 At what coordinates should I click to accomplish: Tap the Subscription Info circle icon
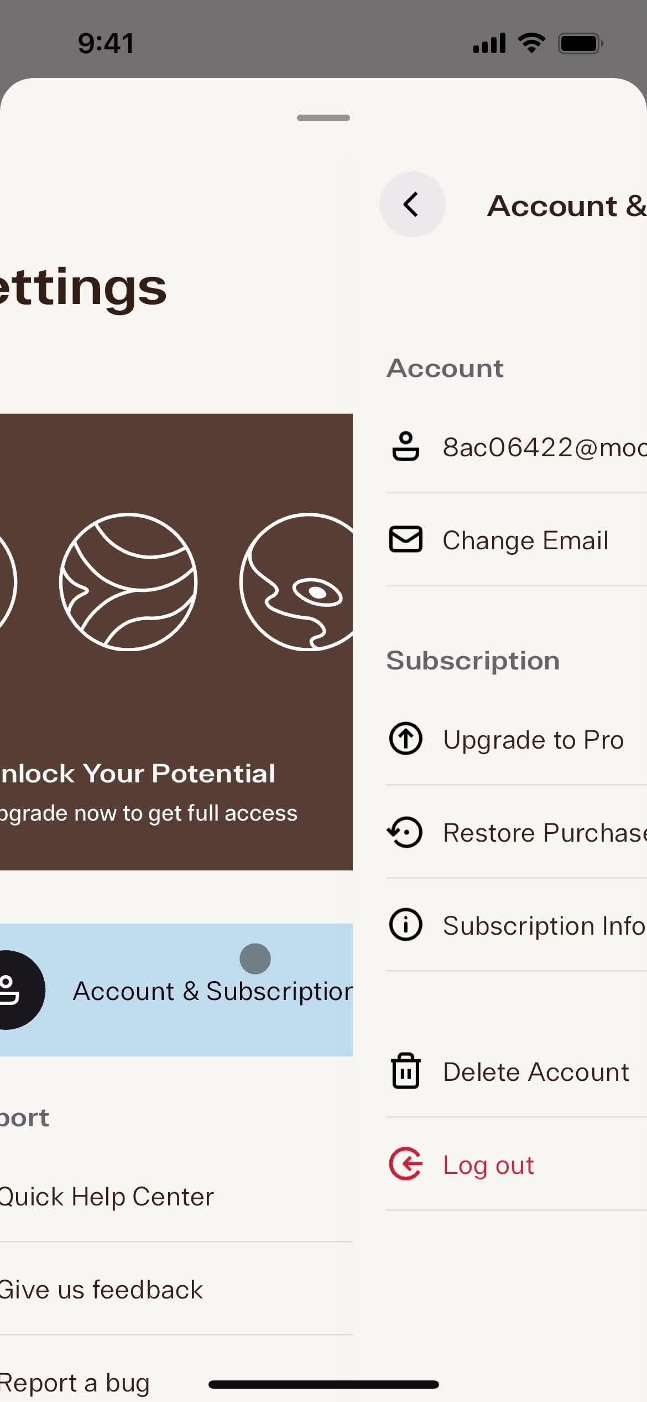[405, 925]
